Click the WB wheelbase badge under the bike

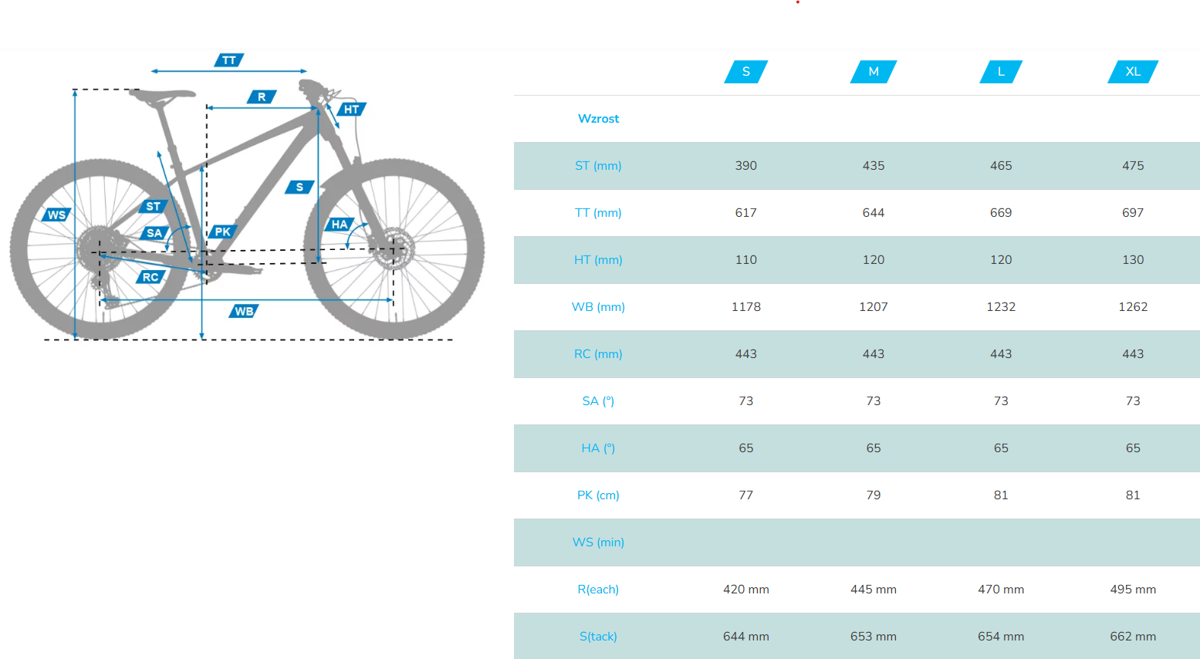(244, 311)
